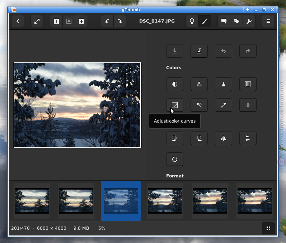Rotate left tool in editing panel

[175, 138]
